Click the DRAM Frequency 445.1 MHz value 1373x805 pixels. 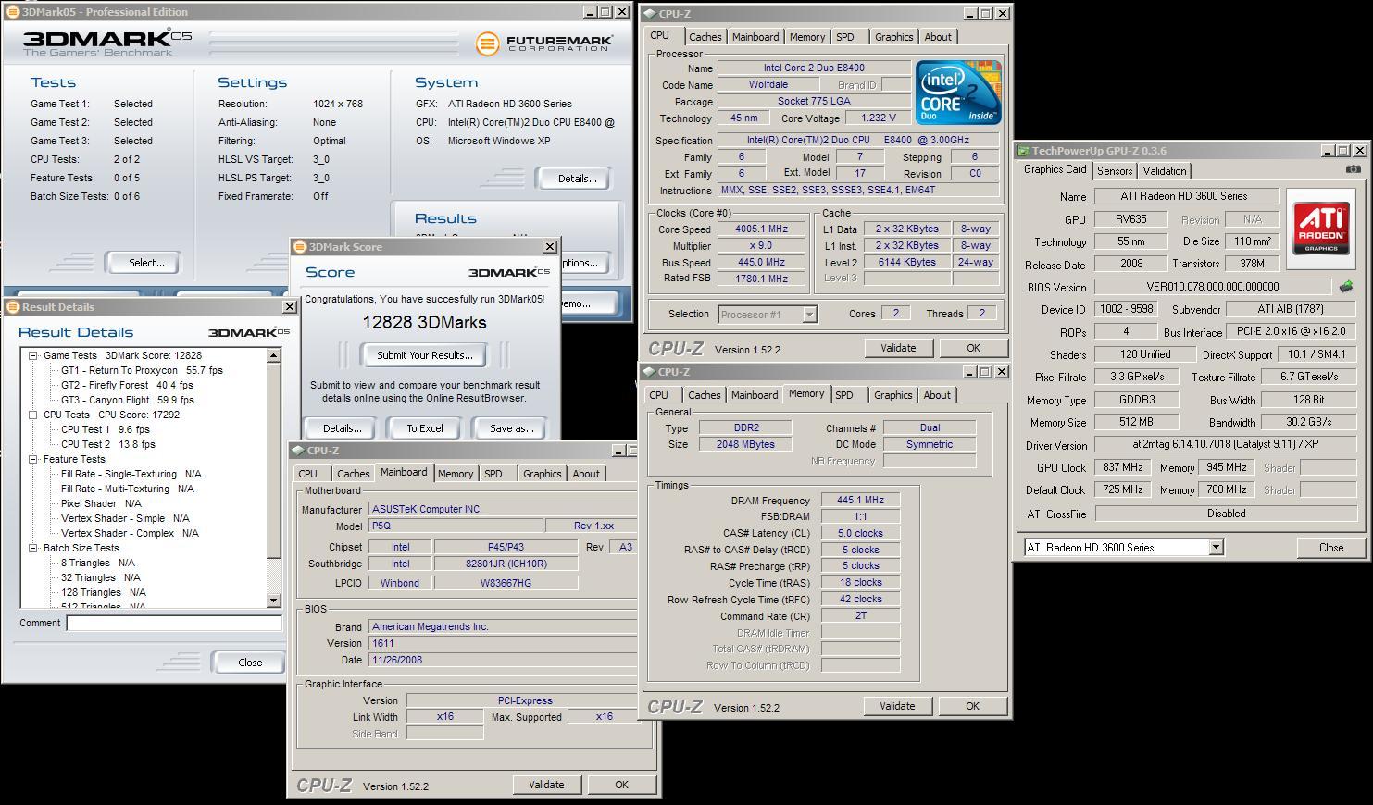[860, 500]
